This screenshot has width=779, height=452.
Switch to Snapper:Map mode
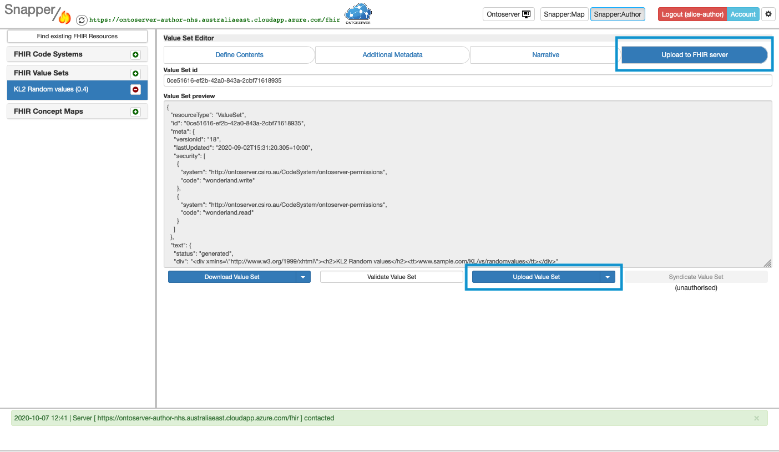[x=564, y=14]
